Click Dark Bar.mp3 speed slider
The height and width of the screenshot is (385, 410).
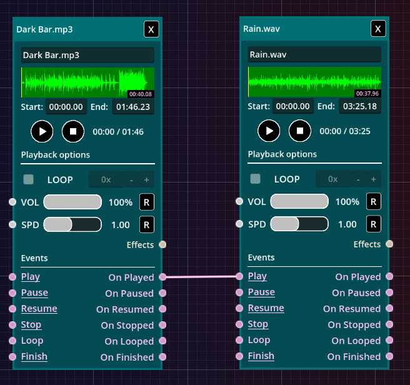[x=72, y=224]
